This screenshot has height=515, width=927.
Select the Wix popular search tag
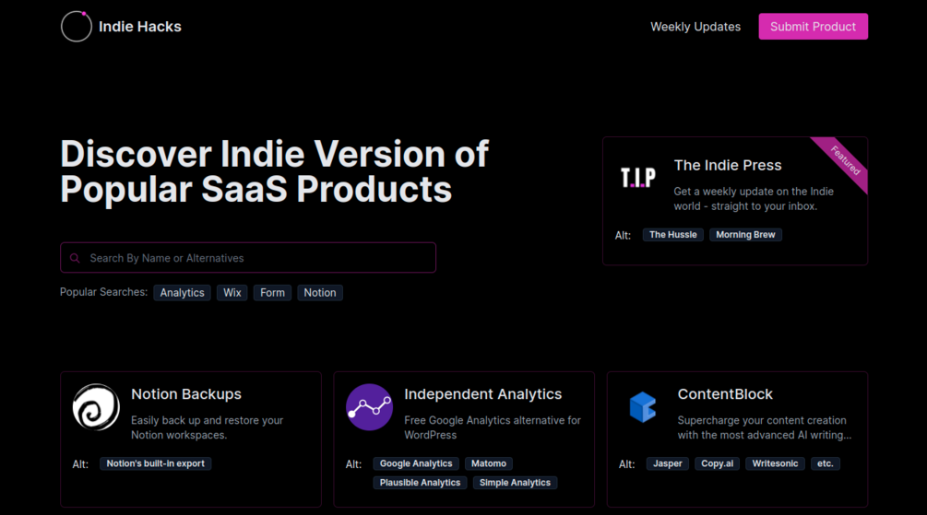[232, 293]
